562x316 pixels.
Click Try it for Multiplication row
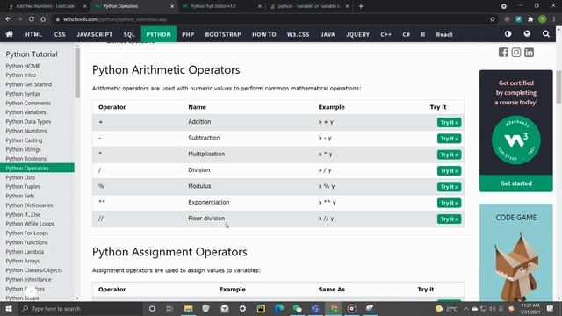(449, 154)
